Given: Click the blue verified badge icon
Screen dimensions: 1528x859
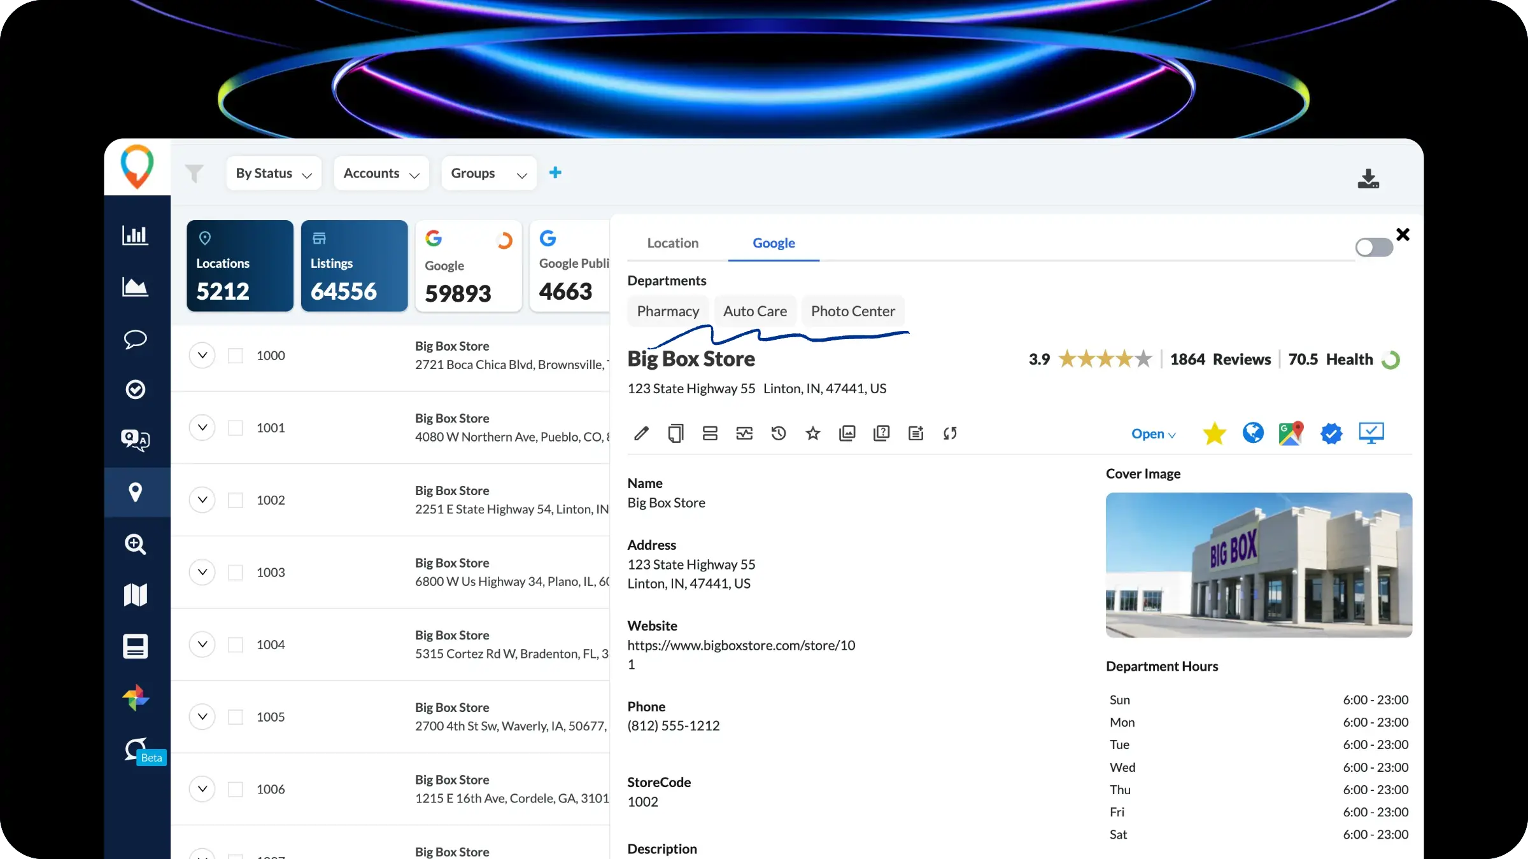Looking at the screenshot, I should click(x=1331, y=433).
